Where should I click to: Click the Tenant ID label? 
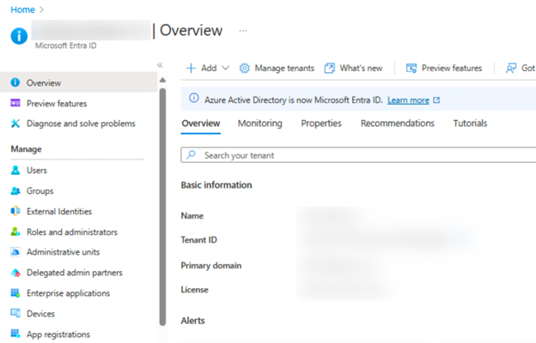pos(199,239)
